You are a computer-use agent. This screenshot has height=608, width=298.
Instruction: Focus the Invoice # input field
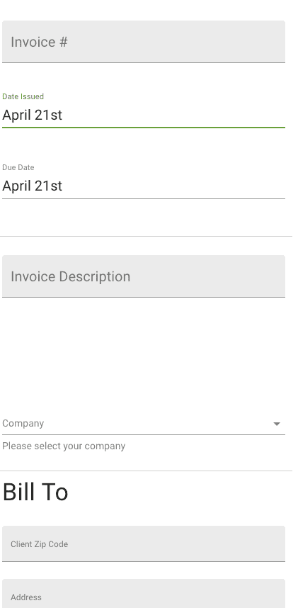coord(144,42)
